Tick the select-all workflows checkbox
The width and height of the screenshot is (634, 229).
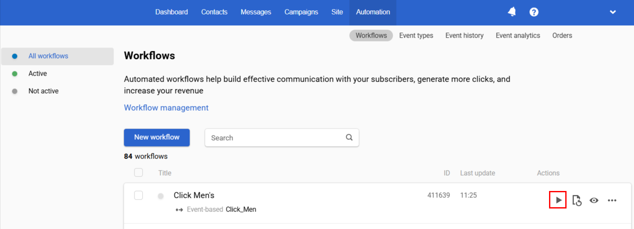[138, 173]
